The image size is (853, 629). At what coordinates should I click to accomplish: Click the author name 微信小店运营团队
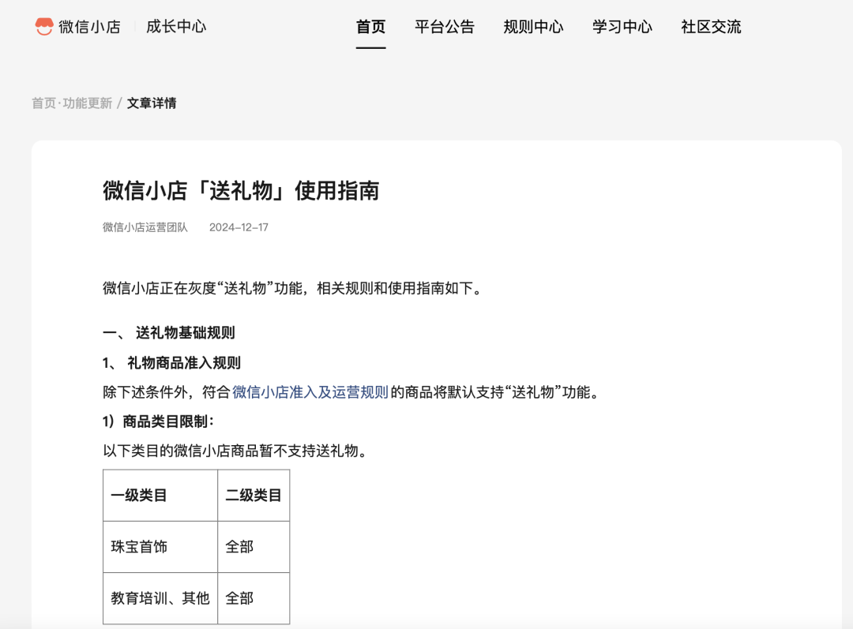tap(145, 227)
